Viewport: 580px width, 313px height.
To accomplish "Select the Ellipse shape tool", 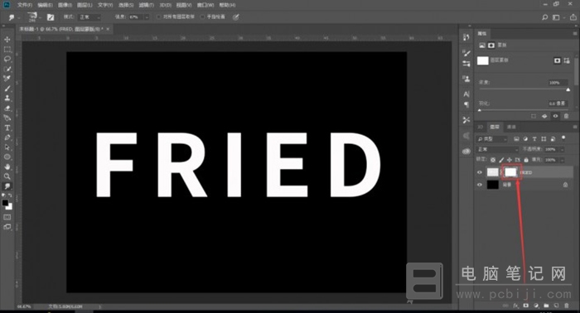I will pyautogui.click(x=7, y=157).
